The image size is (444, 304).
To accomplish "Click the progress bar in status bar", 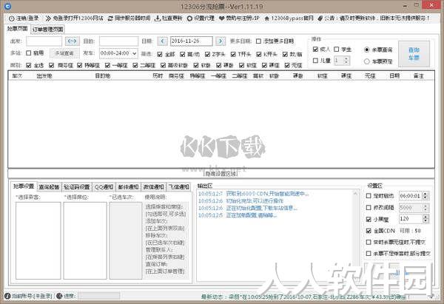I will (x=99, y=296).
